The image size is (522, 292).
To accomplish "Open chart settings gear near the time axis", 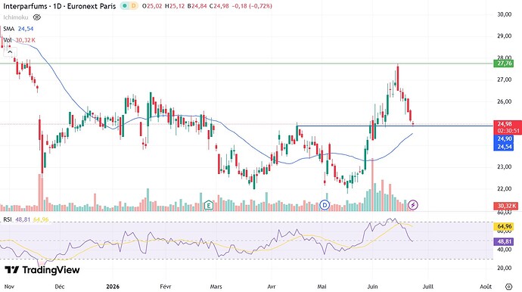I will click(508, 287).
